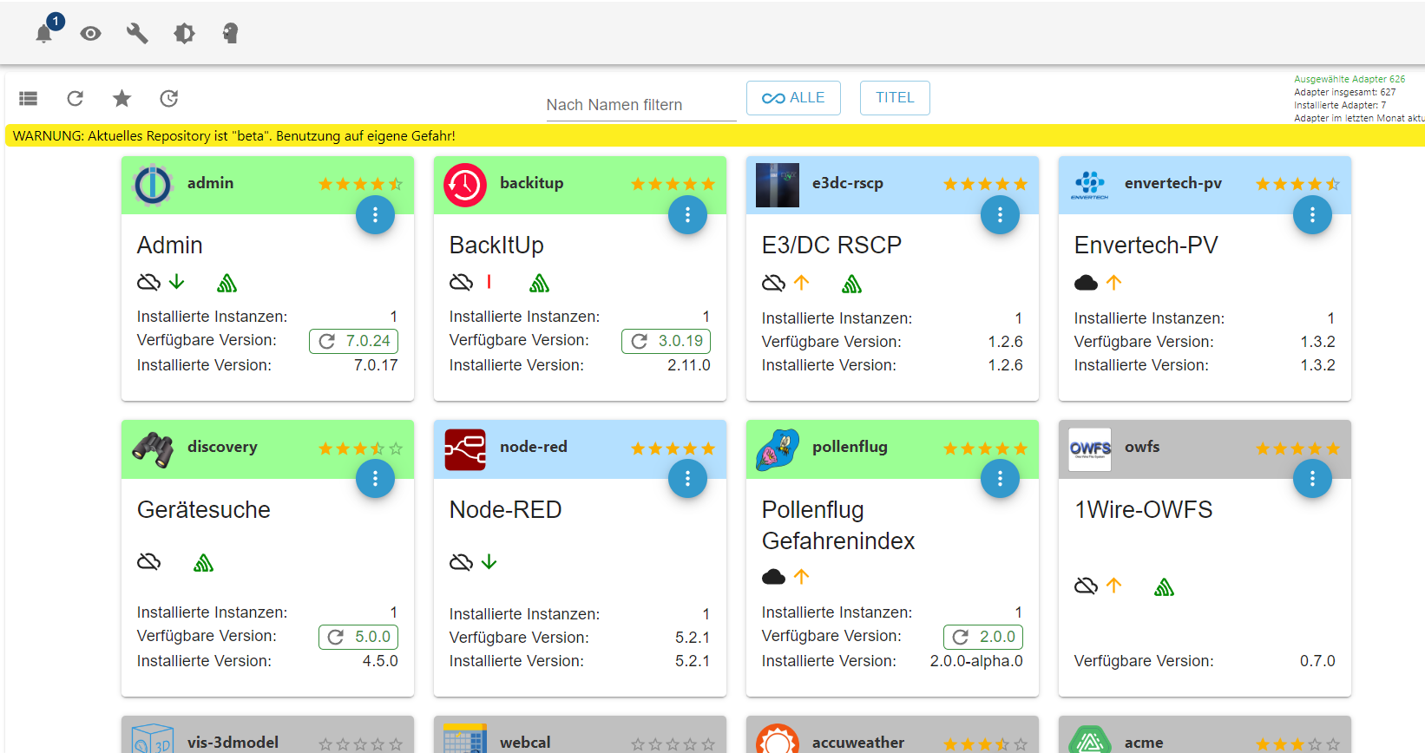Click the 1Wire-OWFS sentry icon
1425x753 pixels.
click(1164, 587)
